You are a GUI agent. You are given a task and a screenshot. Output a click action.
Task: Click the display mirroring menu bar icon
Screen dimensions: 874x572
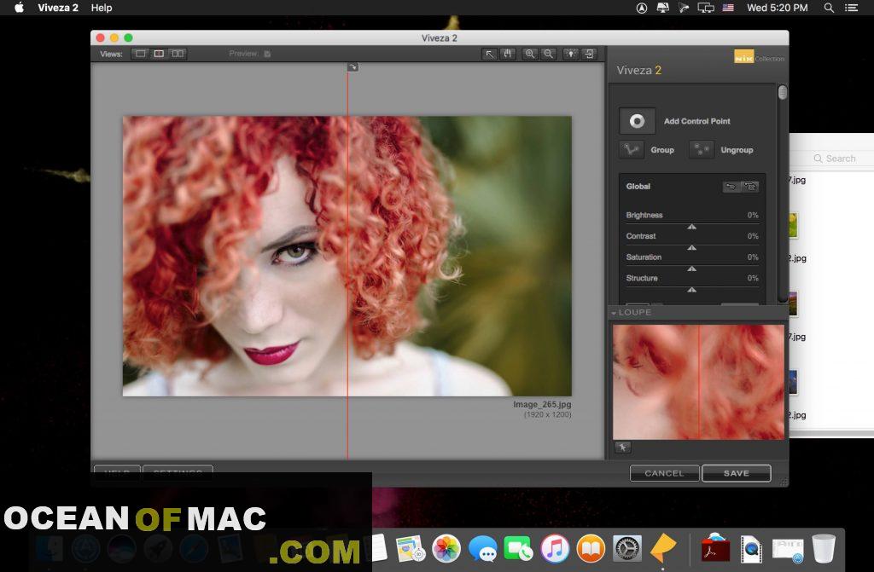[x=706, y=8]
